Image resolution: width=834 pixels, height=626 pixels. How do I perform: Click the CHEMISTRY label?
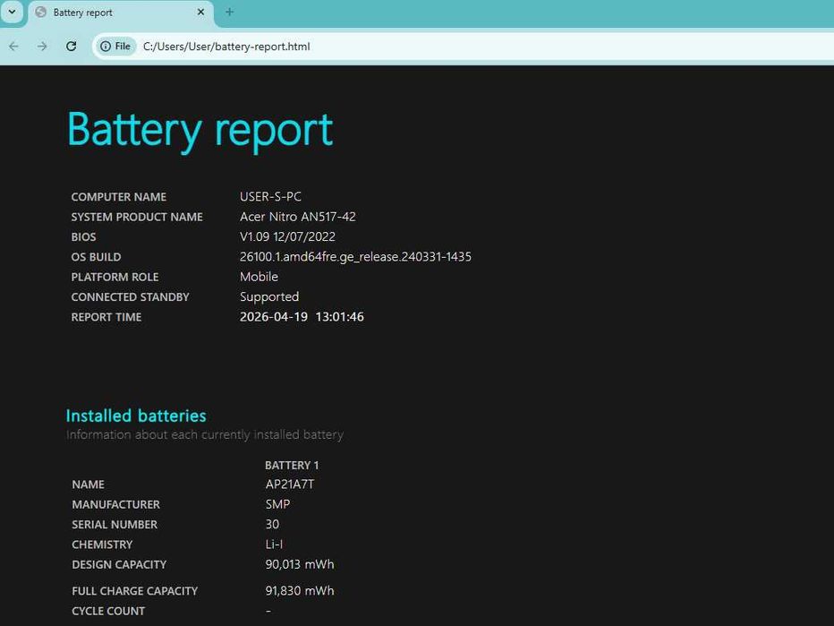(102, 545)
